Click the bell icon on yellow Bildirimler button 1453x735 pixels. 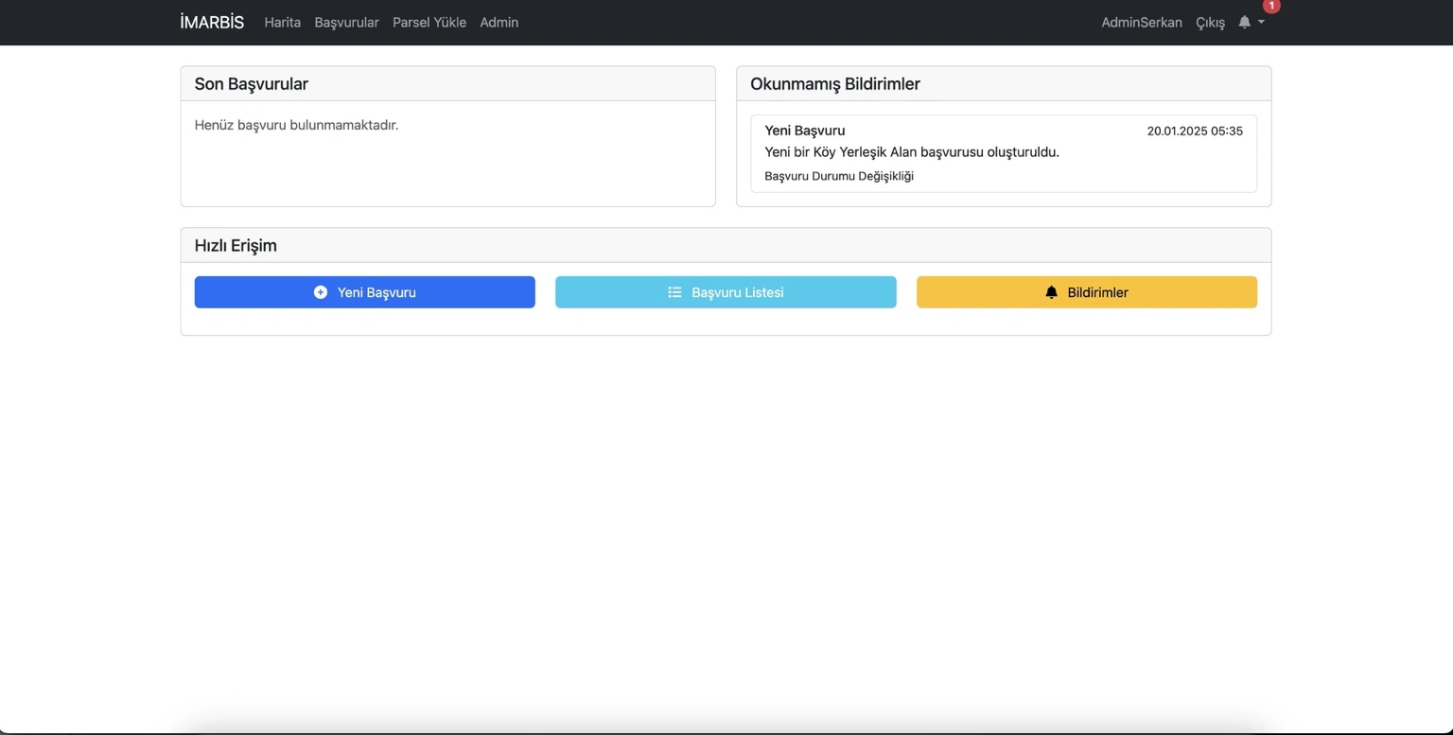click(1051, 292)
